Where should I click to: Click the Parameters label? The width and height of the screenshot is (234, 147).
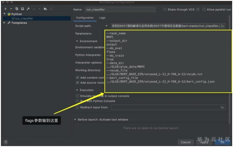click(x=83, y=34)
